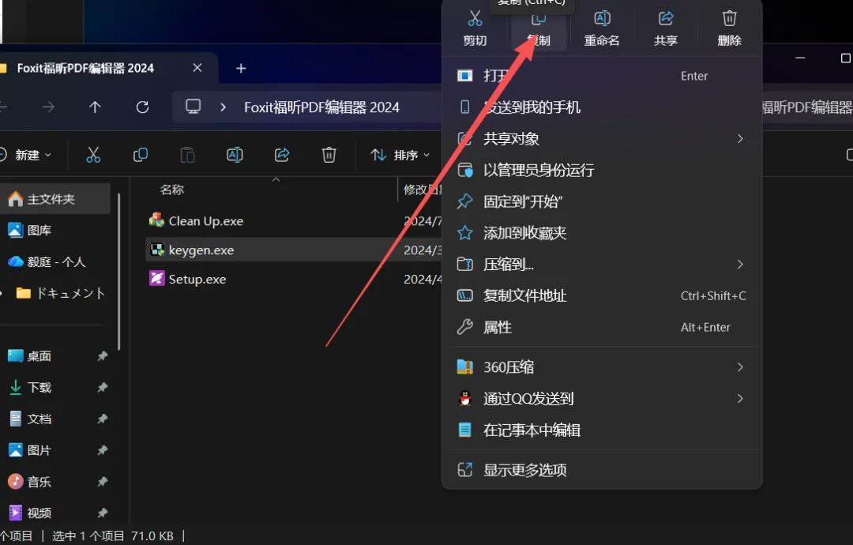This screenshot has width=853, height=545.
Task: Select the Foxit福昕PDF编辑器 2024 tab
Action: (85, 68)
